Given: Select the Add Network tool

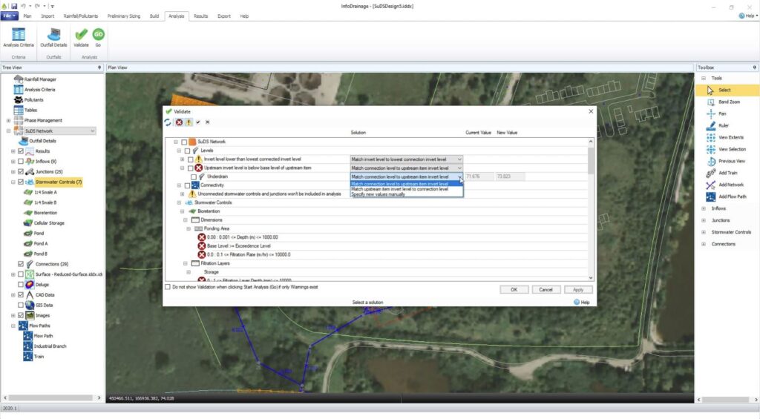Looking at the screenshot, I should [730, 185].
